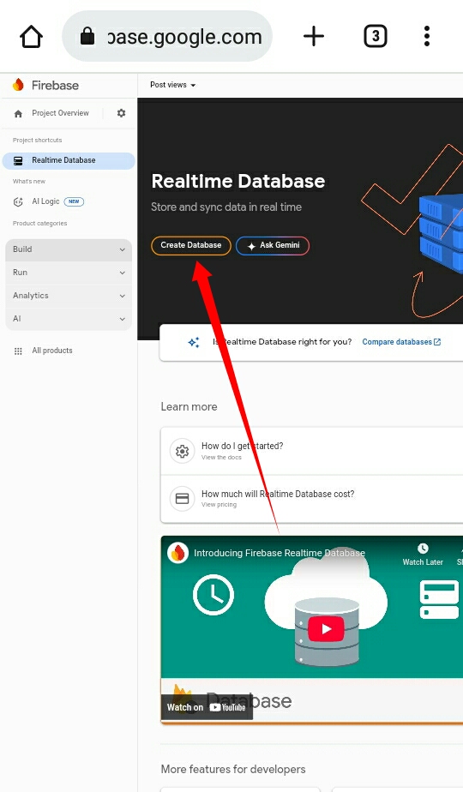463x792 pixels.
Task: Click the AI Logic icon
Action: coord(18,201)
